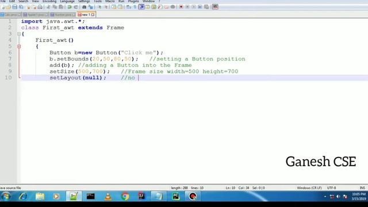Screen dimensions: 368x207
Task: Toggle INS insert mode in status bar
Action: point(362,188)
